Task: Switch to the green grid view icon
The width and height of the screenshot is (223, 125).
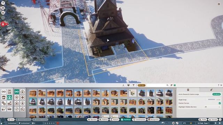Action: [175, 85]
